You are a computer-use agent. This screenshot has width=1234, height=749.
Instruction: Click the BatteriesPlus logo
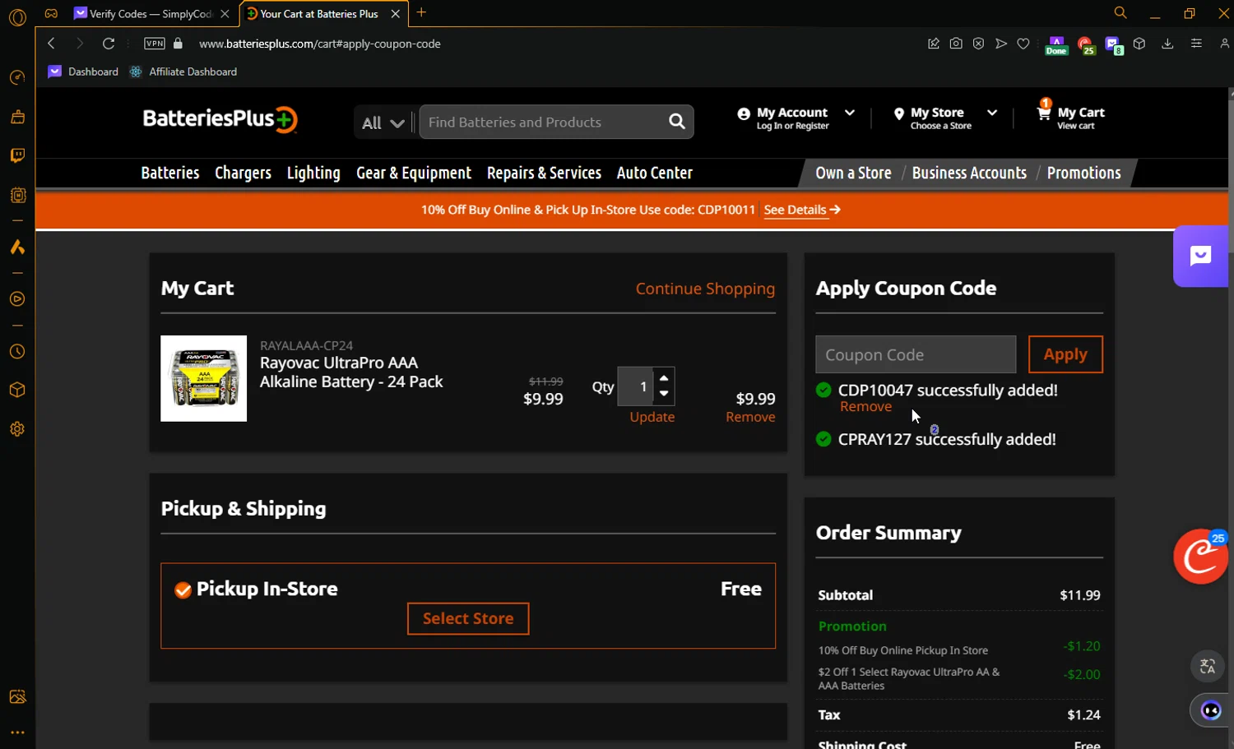click(220, 120)
